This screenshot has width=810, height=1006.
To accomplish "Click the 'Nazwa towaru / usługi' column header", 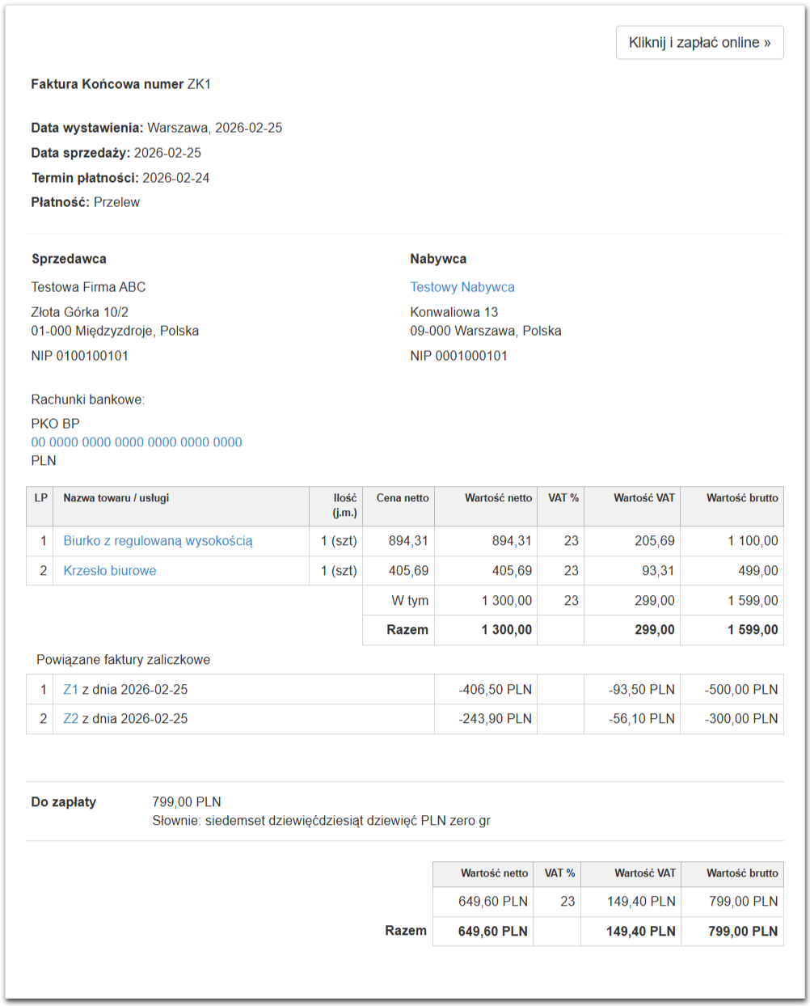I will 116,498.
